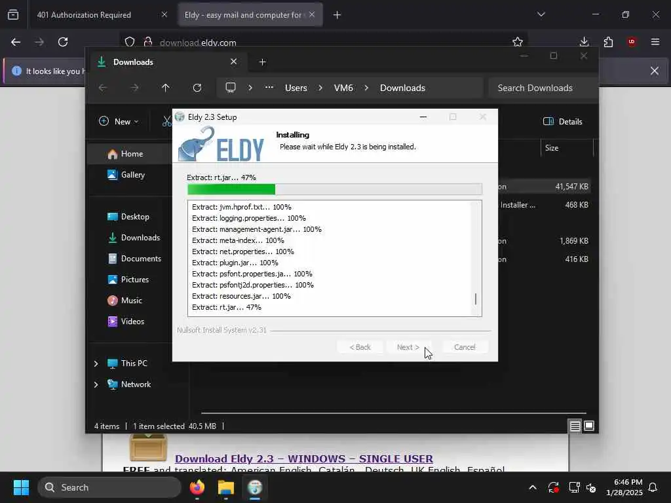Dismiss the Firefox notification bar

coord(655,71)
